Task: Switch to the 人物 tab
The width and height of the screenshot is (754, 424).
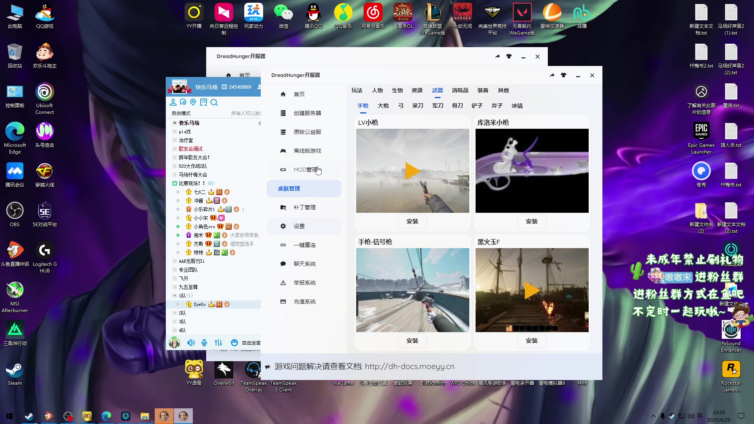Action: (x=377, y=90)
